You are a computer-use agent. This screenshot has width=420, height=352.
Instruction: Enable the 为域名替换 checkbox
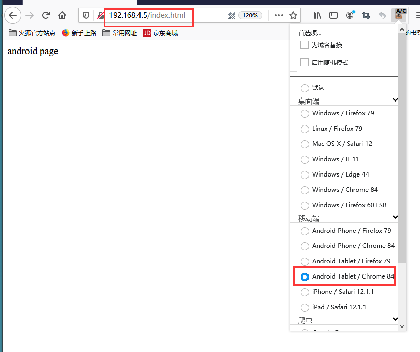pos(304,45)
